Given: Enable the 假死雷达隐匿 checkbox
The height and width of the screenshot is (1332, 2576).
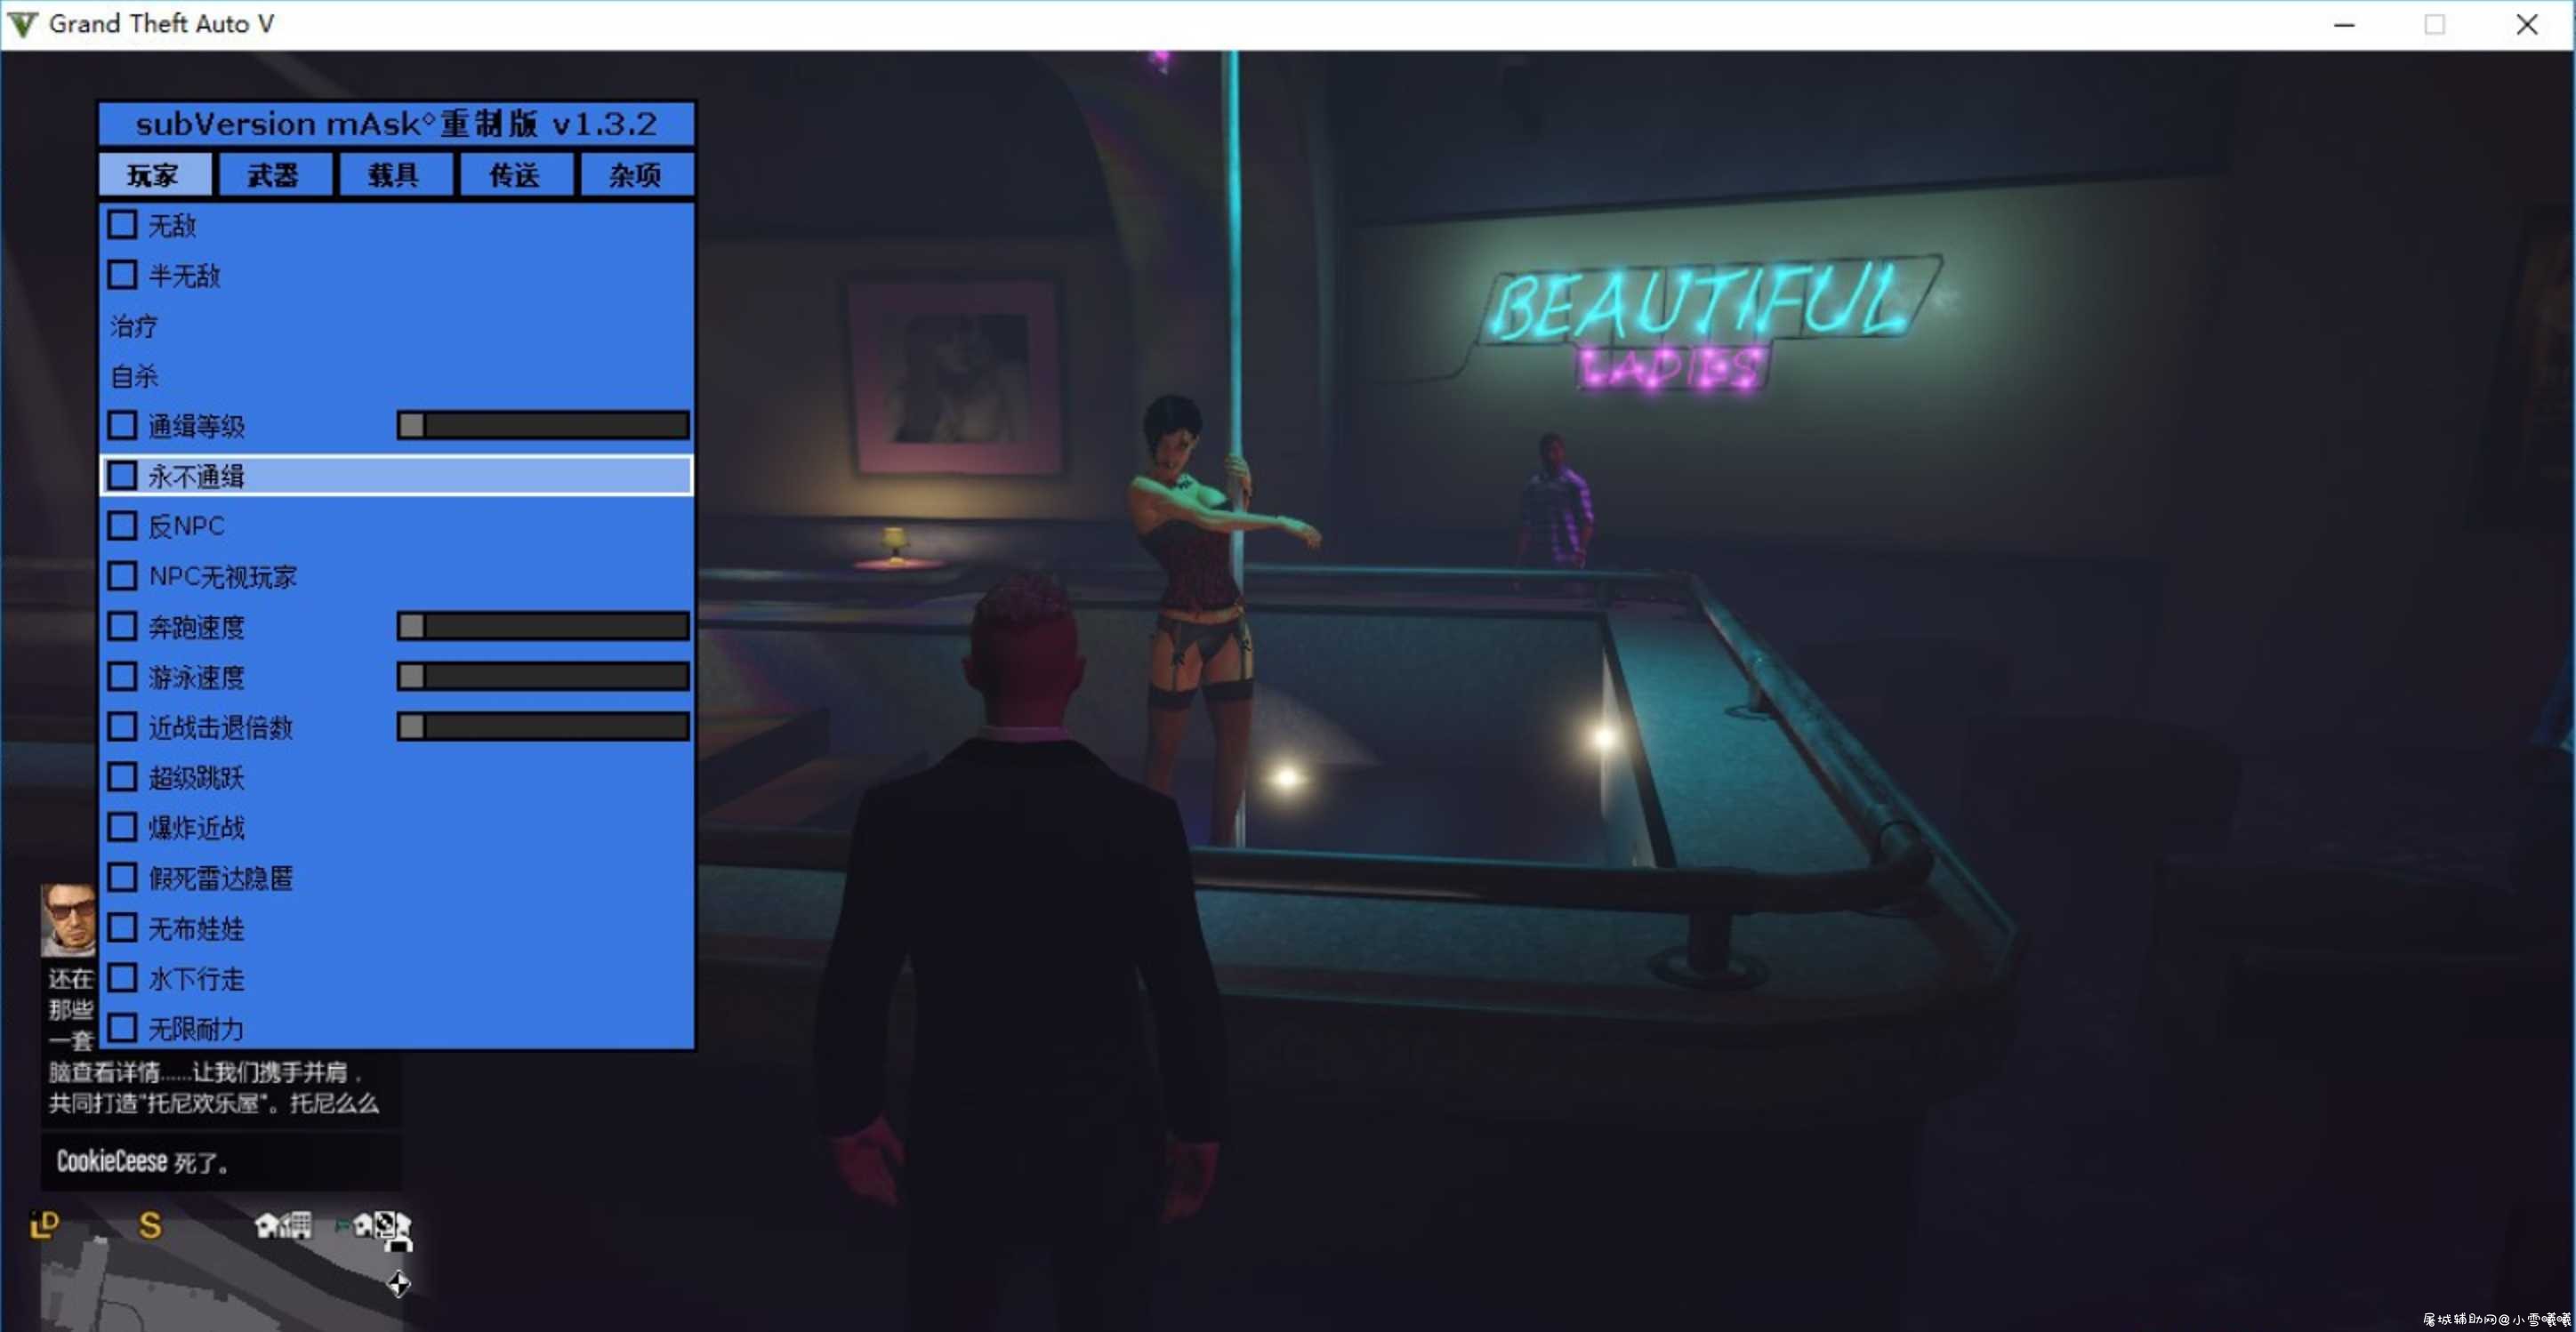Looking at the screenshot, I should click(122, 878).
